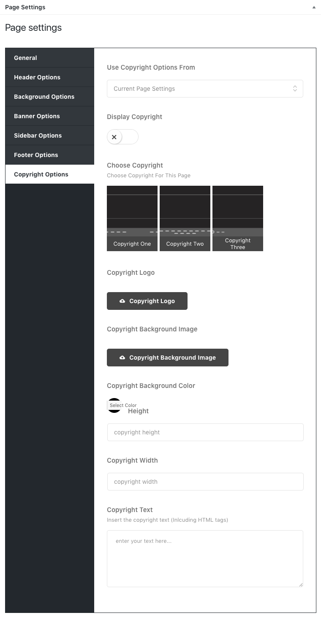321x618 pixels.
Task: Open the Select Color background swatch
Action: (114, 405)
